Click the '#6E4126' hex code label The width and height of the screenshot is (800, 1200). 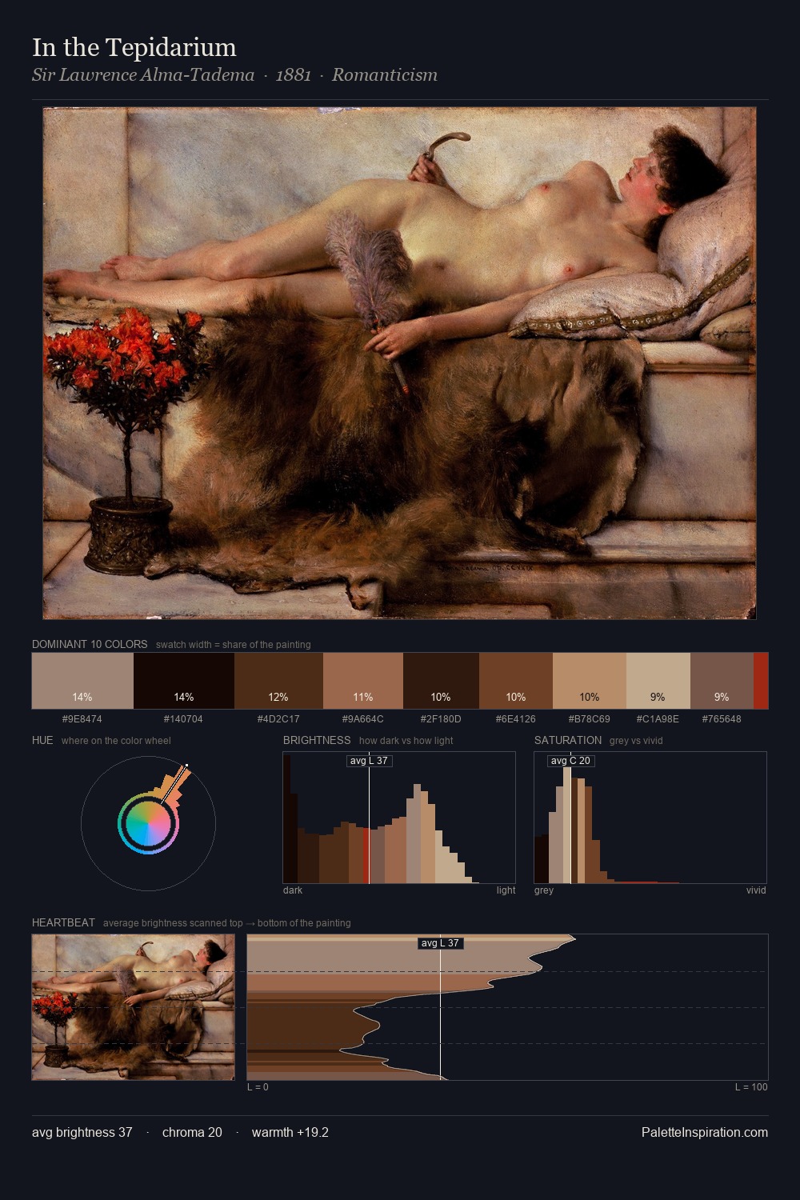coord(516,718)
